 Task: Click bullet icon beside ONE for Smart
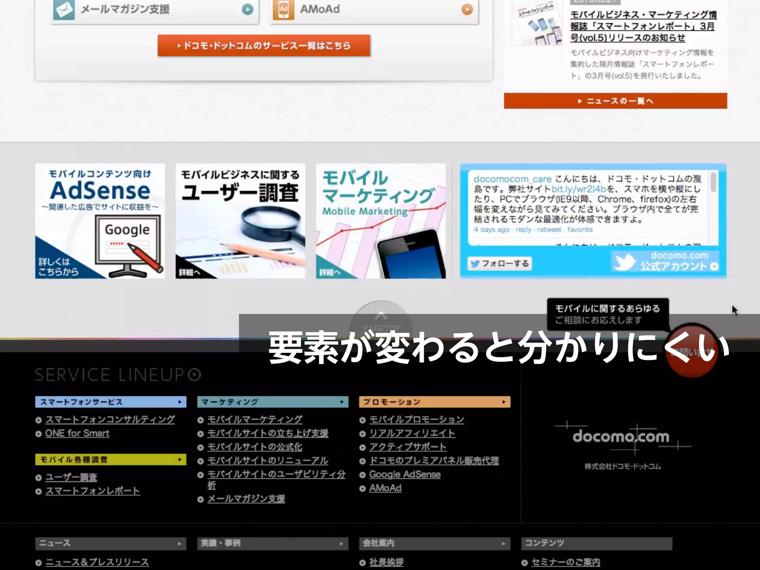[x=38, y=434]
